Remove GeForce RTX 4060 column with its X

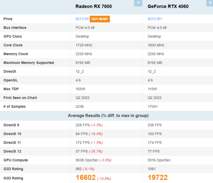coord(210,3)
